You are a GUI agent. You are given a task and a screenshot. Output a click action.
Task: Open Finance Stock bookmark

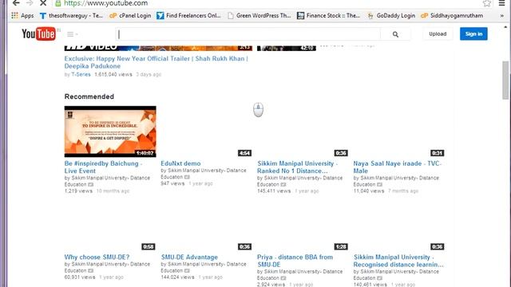coord(329,15)
